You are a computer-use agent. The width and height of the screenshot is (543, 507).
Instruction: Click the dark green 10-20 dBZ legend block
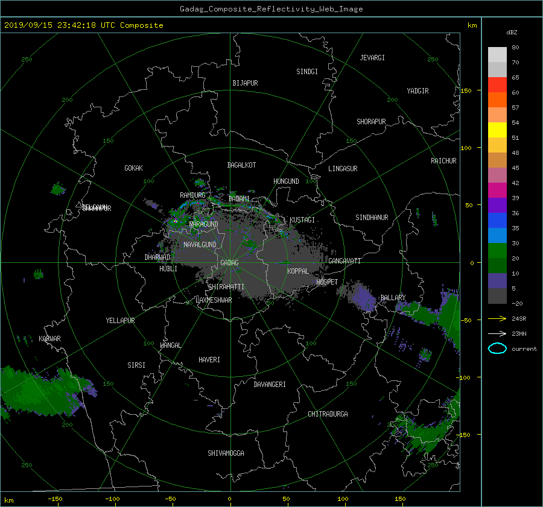[x=497, y=266]
